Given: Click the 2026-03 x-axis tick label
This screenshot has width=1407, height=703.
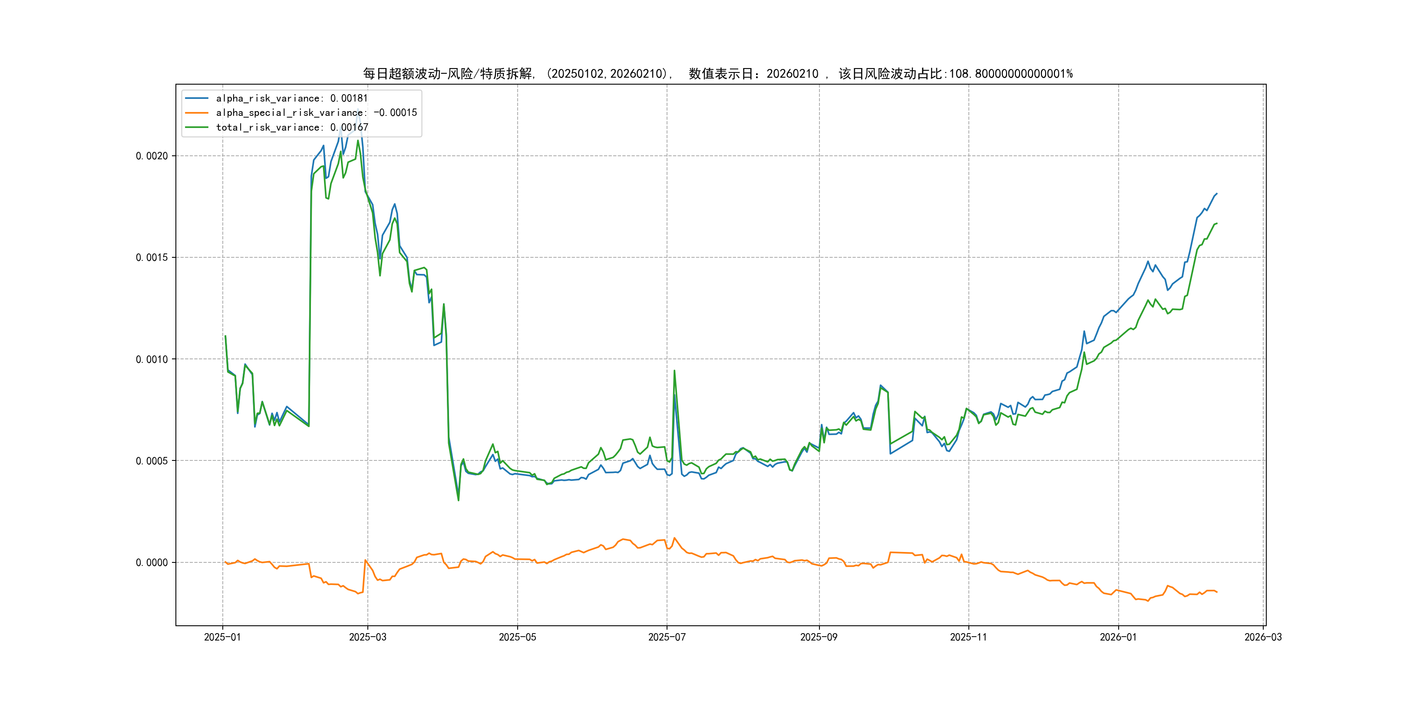Looking at the screenshot, I should (x=1263, y=637).
